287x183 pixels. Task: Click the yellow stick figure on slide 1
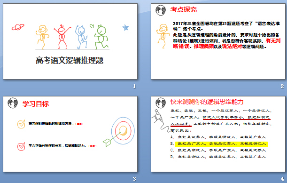(x=42, y=37)
